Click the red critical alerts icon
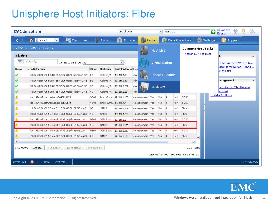Viewport: 268px width, 201px height. pyautogui.click(x=32, y=162)
